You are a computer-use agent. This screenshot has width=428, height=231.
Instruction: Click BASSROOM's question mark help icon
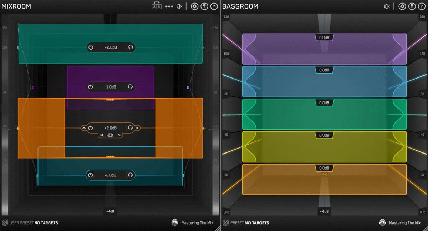pos(423,6)
